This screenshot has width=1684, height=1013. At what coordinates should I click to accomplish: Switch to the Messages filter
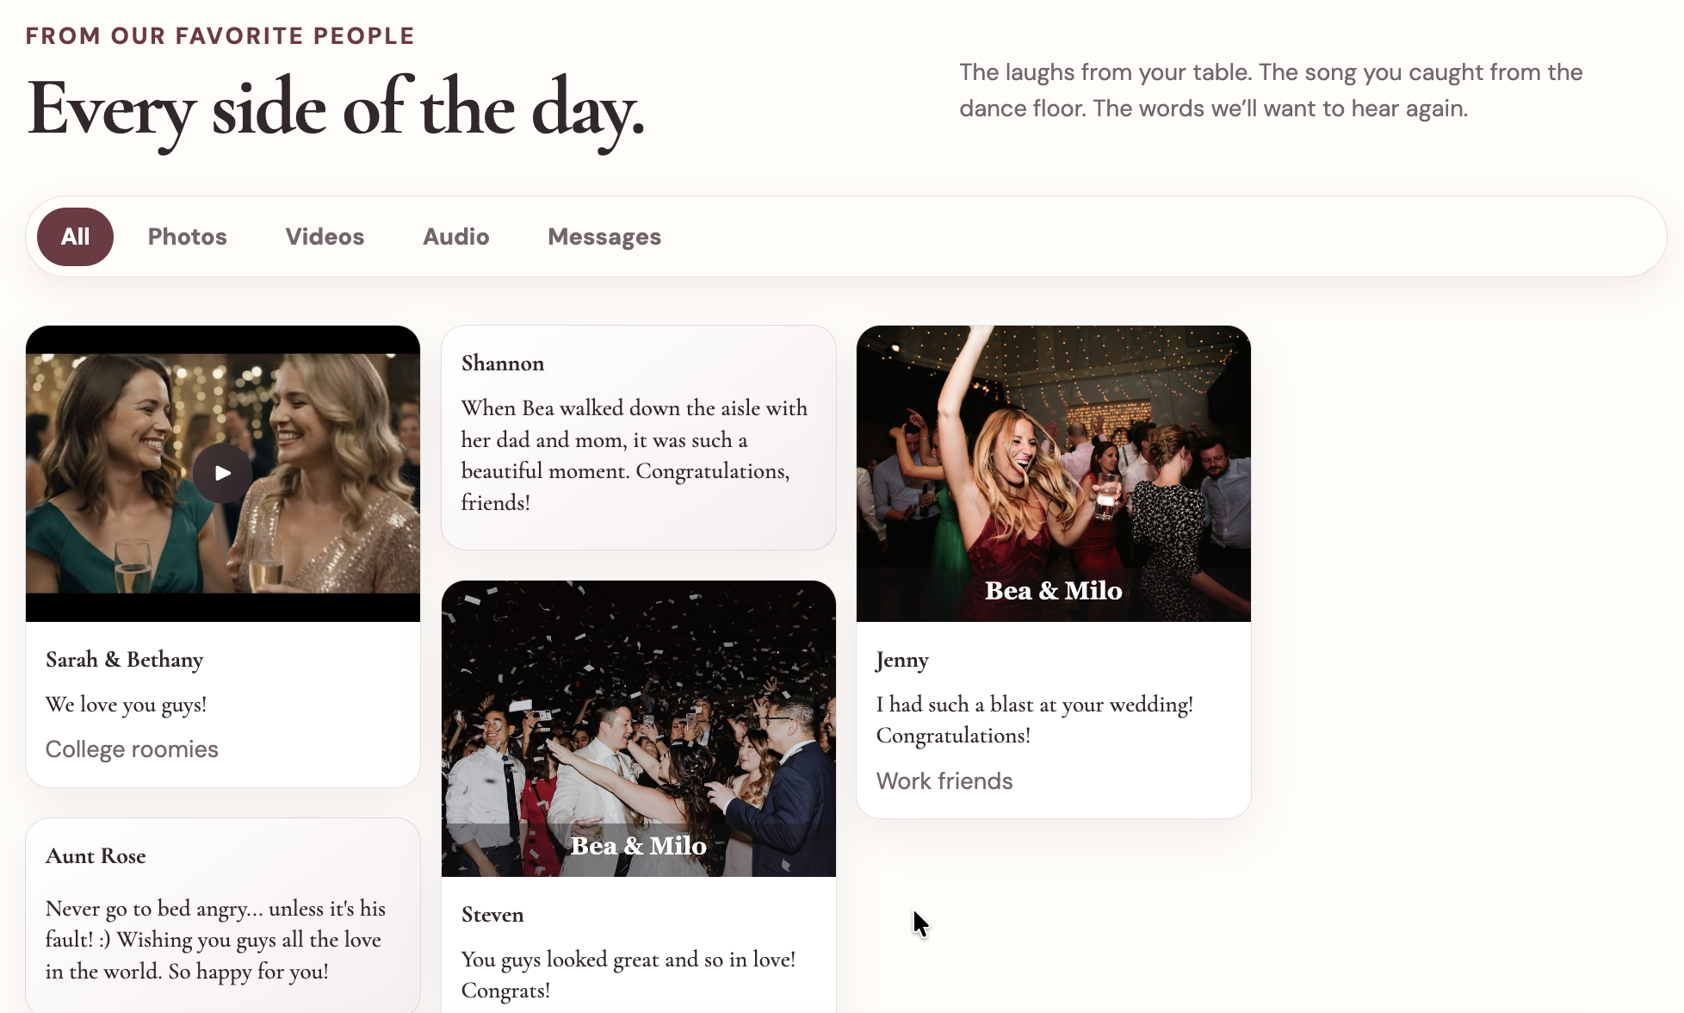(x=604, y=237)
